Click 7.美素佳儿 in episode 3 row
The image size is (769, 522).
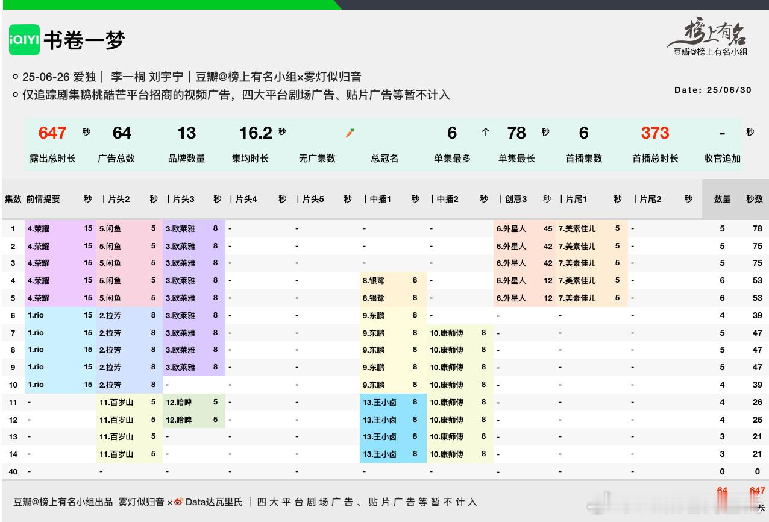577,263
